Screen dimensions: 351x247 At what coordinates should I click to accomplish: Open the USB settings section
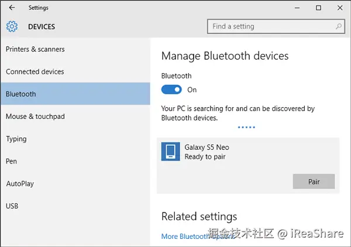[12, 206]
